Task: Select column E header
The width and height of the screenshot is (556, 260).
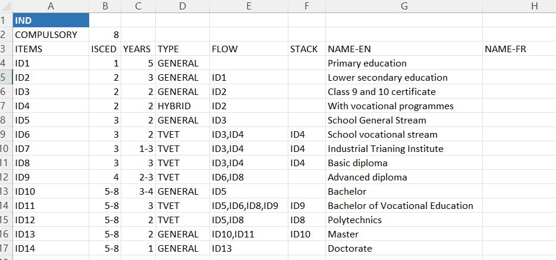Action: tap(249, 6)
